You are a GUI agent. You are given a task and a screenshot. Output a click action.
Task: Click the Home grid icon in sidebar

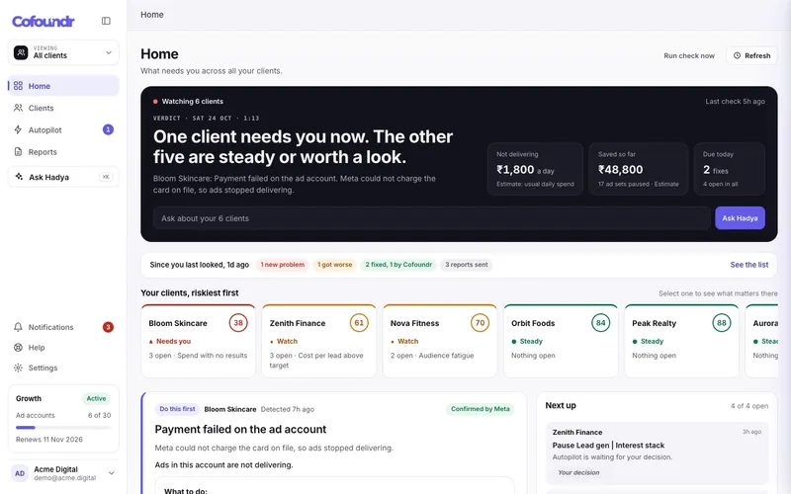click(x=18, y=86)
